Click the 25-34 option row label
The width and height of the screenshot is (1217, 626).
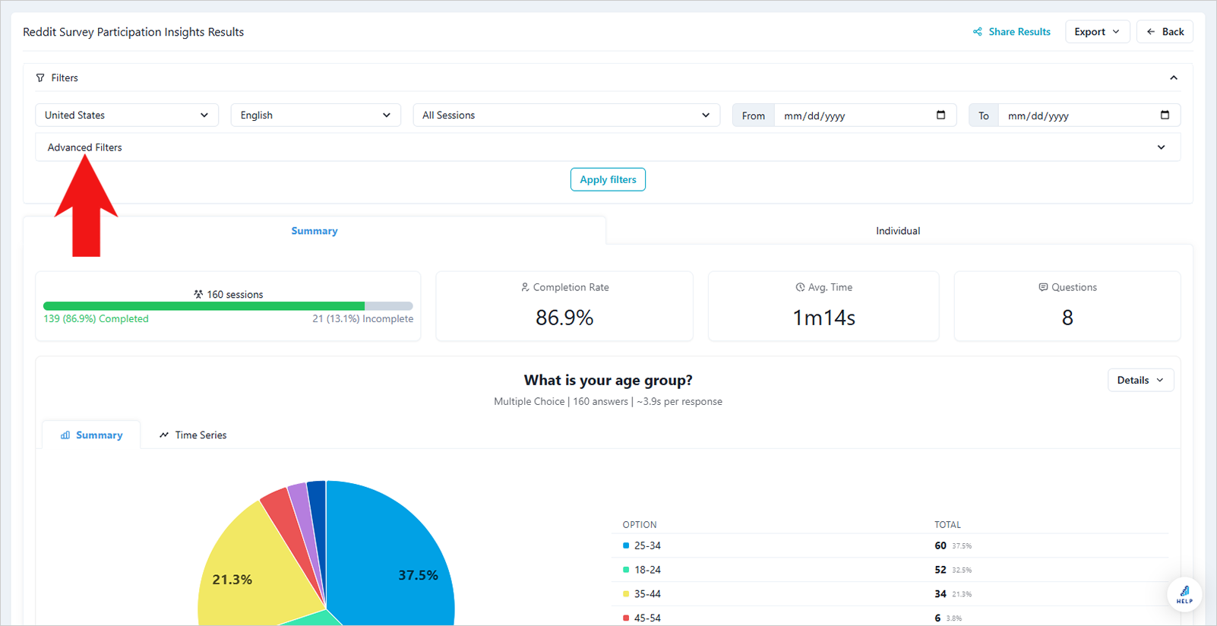point(647,545)
